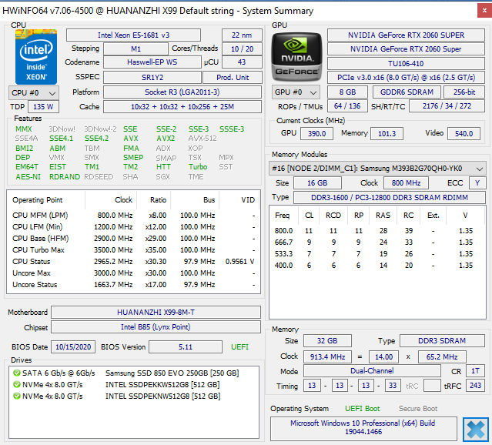Click the NVIDIA GeForce RTX 2060 SUPER field
492x445 pixels.
[x=406, y=35]
